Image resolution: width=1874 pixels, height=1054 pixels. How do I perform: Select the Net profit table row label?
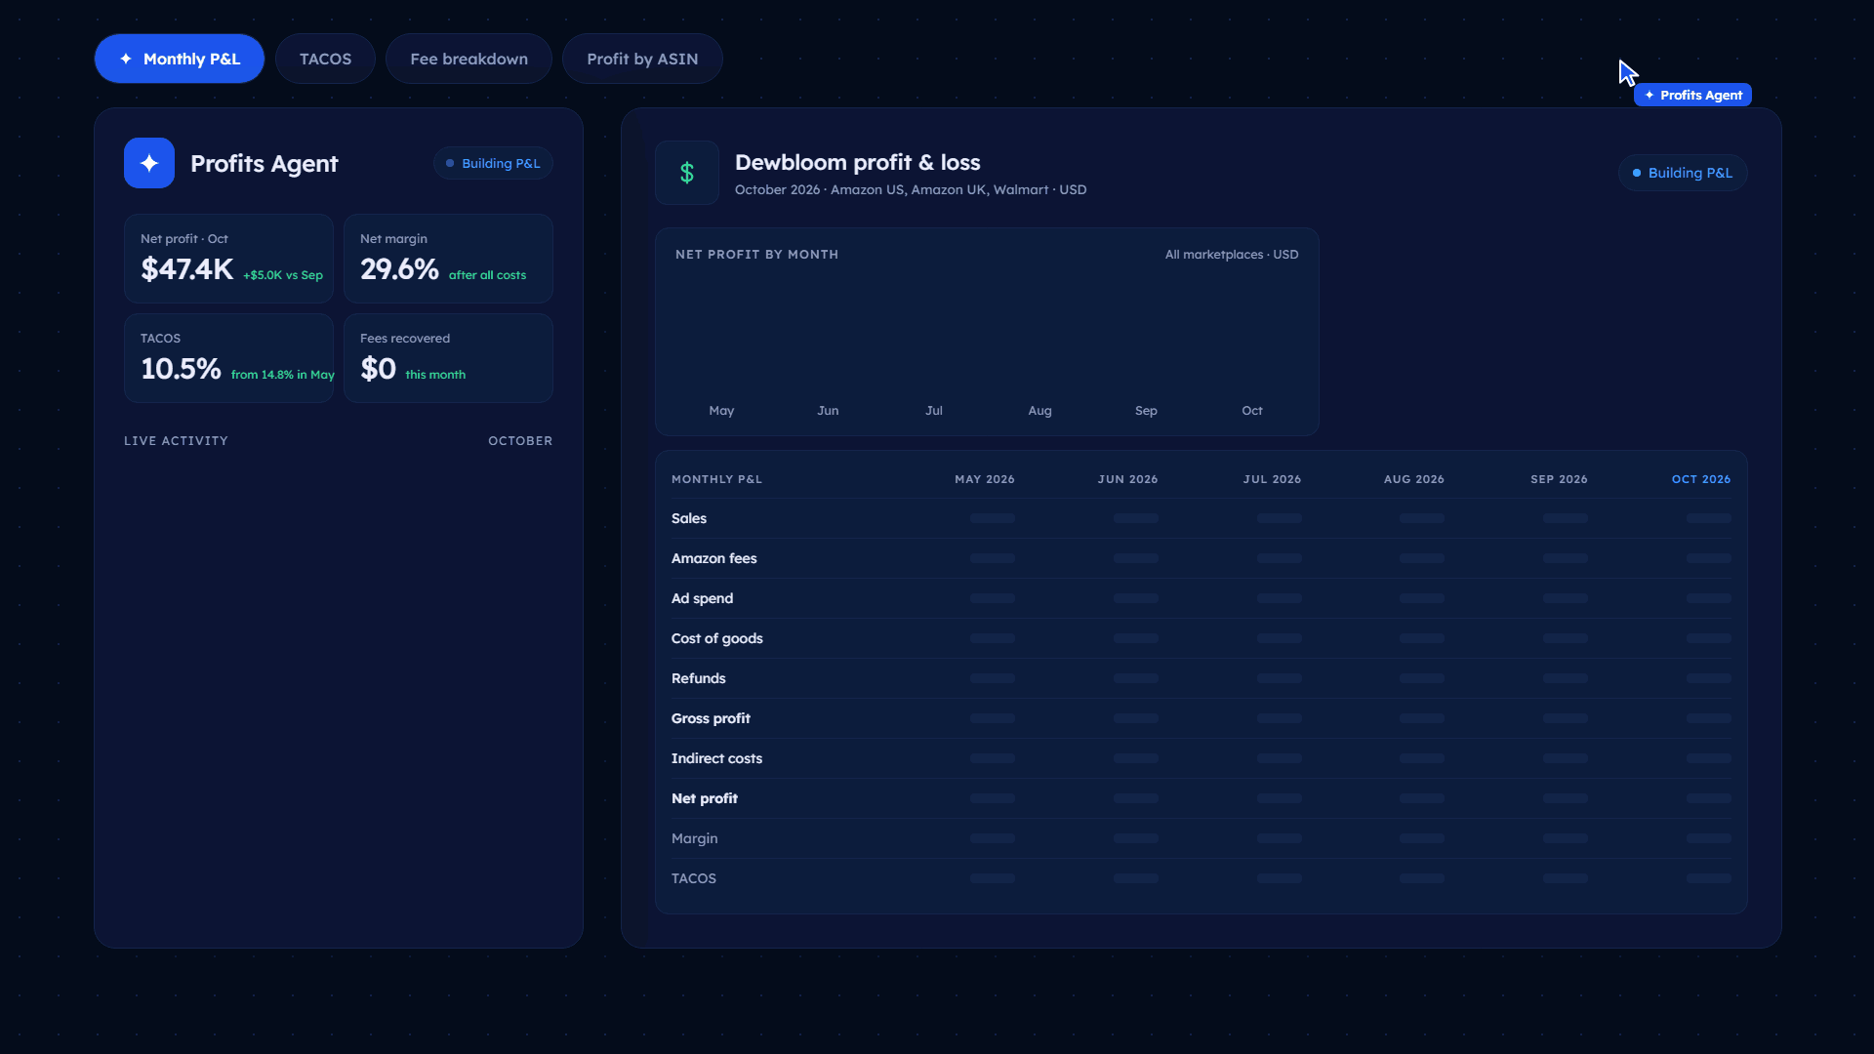pyautogui.click(x=705, y=798)
